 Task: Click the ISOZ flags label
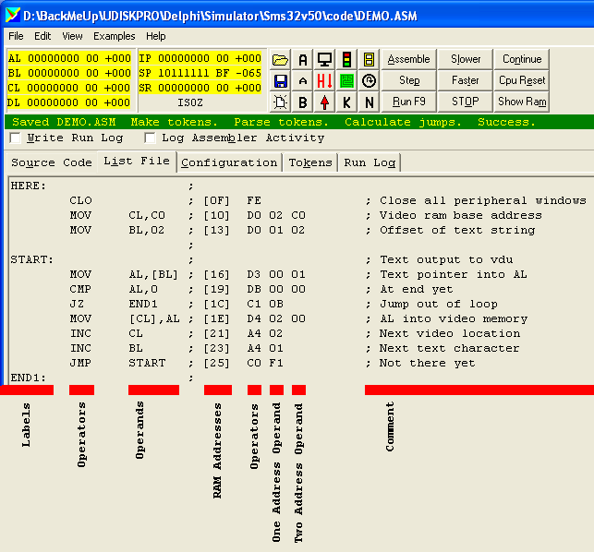click(190, 102)
